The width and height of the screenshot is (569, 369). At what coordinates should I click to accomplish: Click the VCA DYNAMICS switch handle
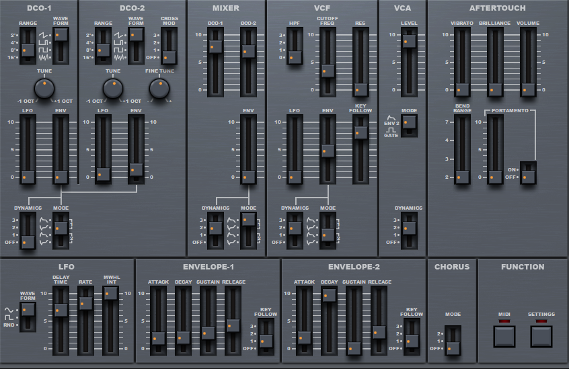pos(410,228)
